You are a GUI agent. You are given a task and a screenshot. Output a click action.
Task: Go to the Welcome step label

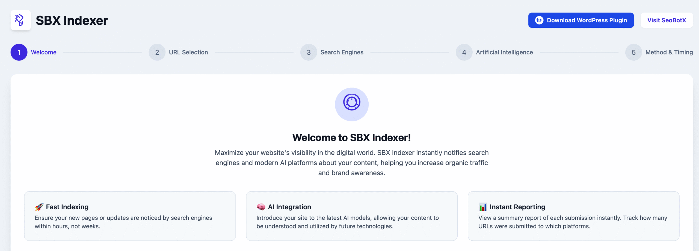(44, 52)
